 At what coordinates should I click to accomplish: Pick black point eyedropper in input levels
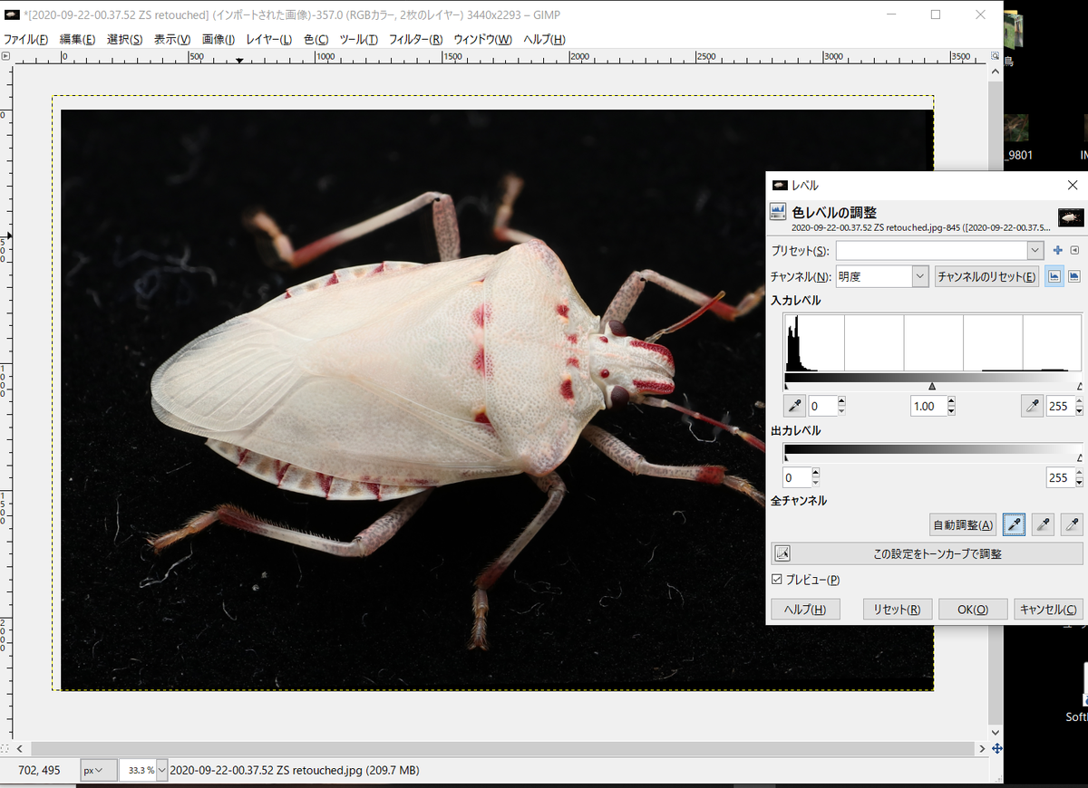pos(794,406)
